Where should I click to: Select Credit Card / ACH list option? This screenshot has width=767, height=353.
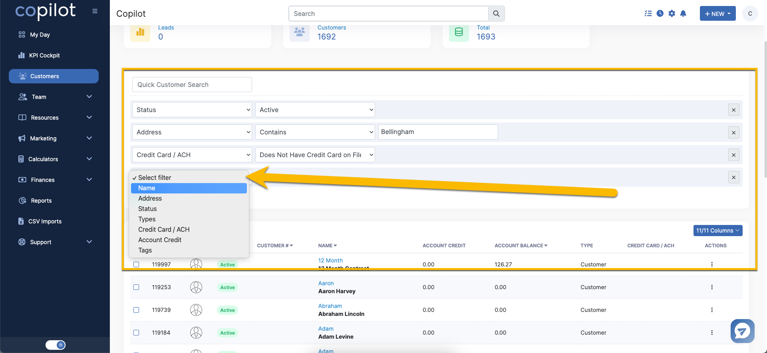[x=189, y=230]
